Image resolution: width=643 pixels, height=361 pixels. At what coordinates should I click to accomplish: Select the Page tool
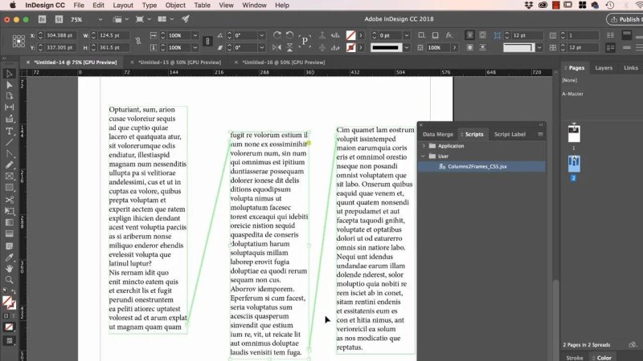click(9, 96)
